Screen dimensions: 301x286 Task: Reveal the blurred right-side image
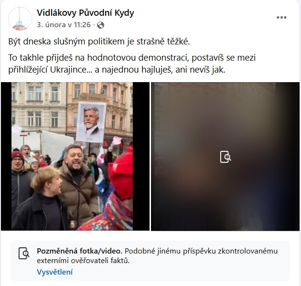(x=225, y=156)
